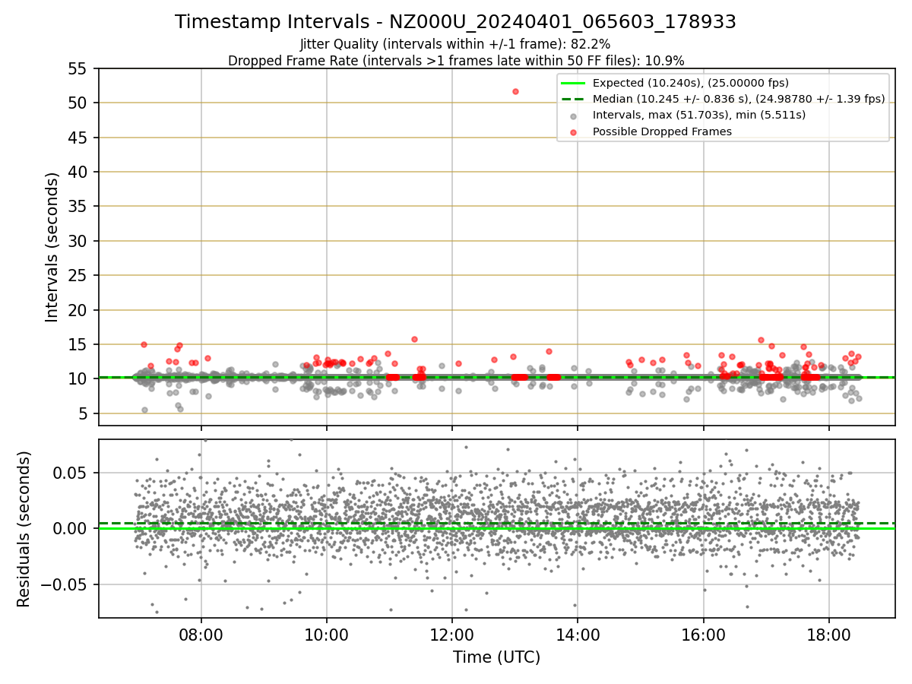912x684 pixels.
Task: Click the '30' tick on intervals axis
Action: 79,241
